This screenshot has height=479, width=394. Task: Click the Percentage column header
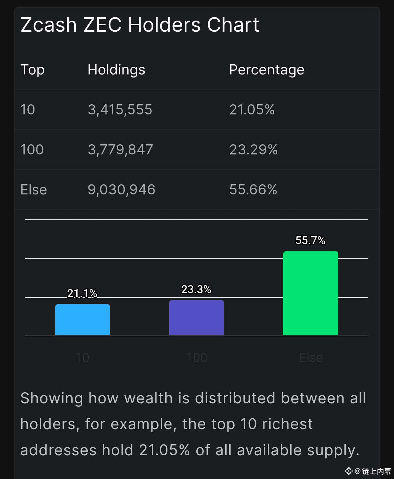pos(267,70)
